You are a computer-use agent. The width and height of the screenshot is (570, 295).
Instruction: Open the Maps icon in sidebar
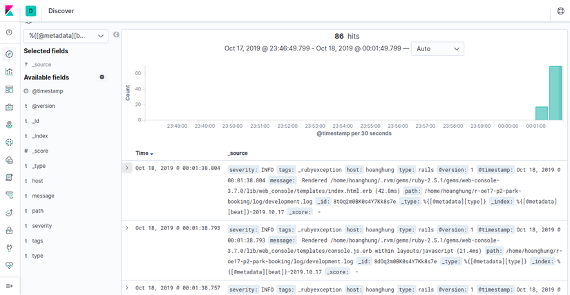point(10,124)
